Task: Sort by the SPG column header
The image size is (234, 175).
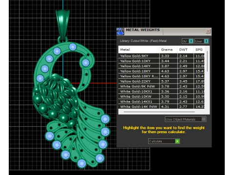Action: point(199,50)
